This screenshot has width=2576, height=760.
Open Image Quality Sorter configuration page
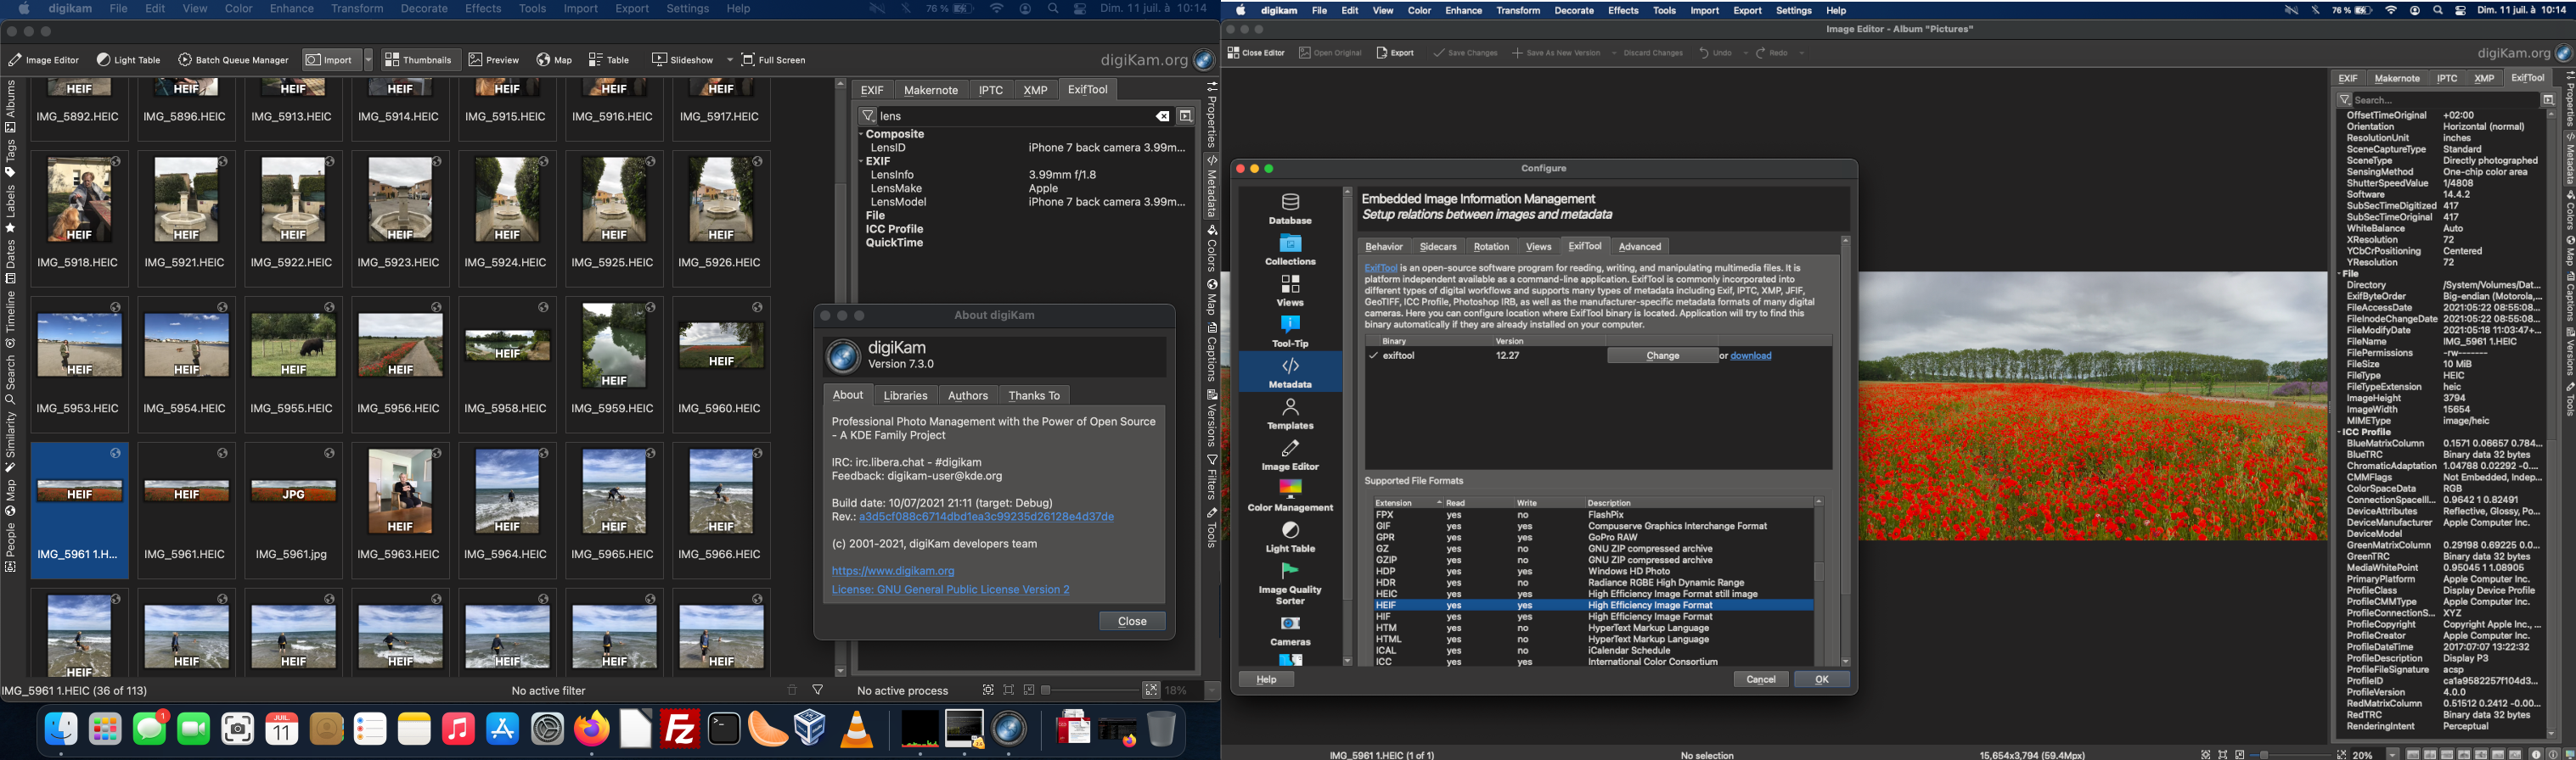pyautogui.click(x=1290, y=584)
